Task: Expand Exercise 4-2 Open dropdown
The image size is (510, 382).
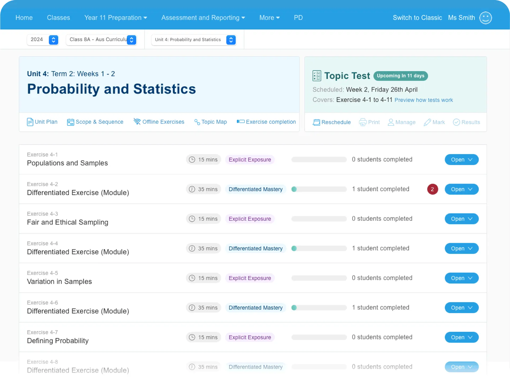Action: 470,189
